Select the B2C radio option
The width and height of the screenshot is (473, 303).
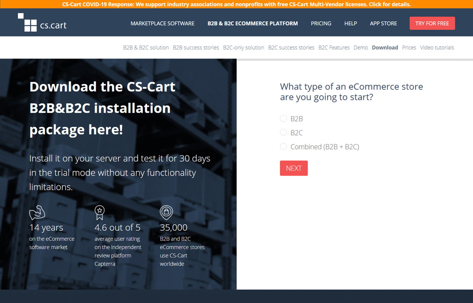click(283, 133)
